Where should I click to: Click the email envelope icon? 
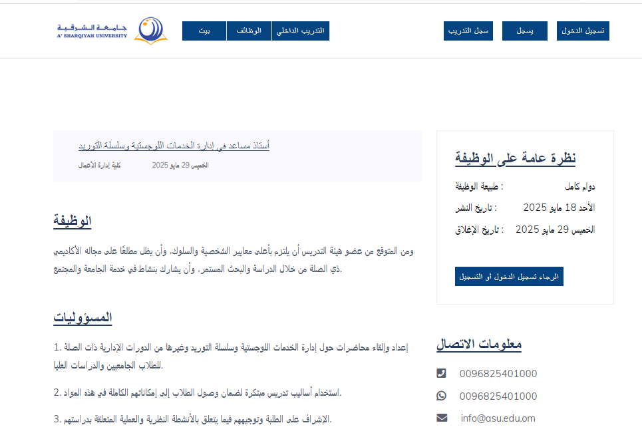pos(442,418)
